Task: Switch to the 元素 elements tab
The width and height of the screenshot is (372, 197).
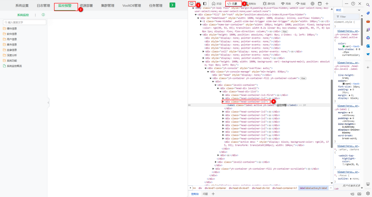Action: pos(232,3)
